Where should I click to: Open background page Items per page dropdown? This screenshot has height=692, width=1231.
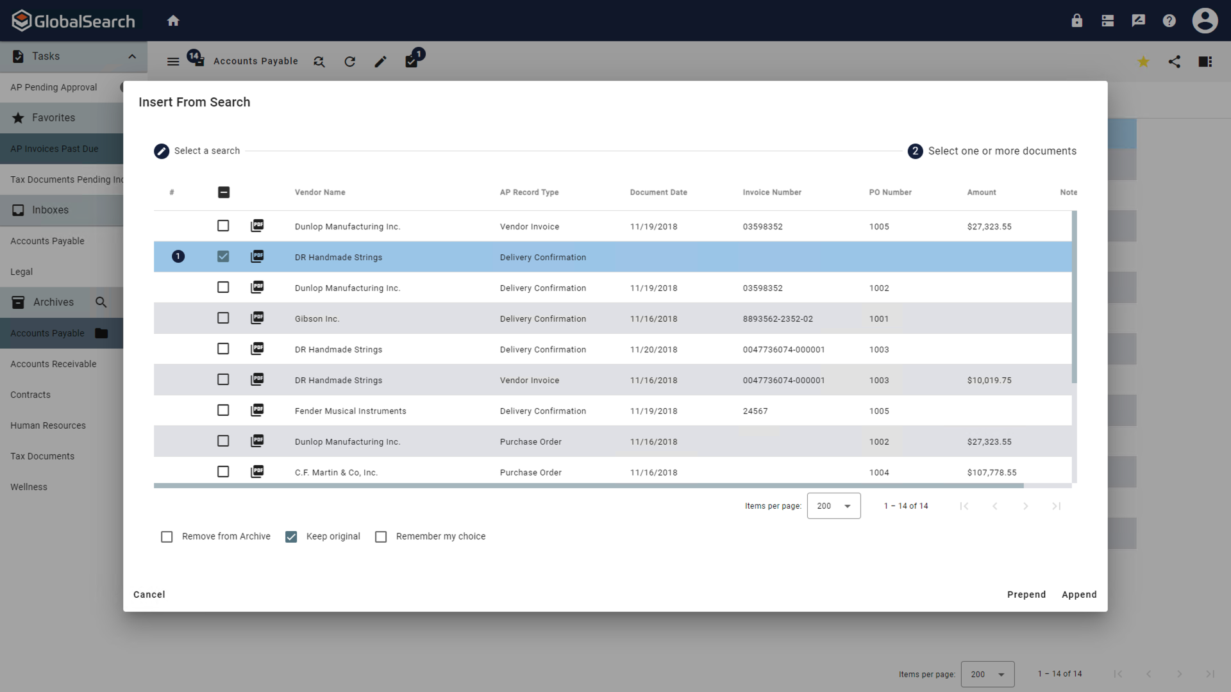[987, 674]
